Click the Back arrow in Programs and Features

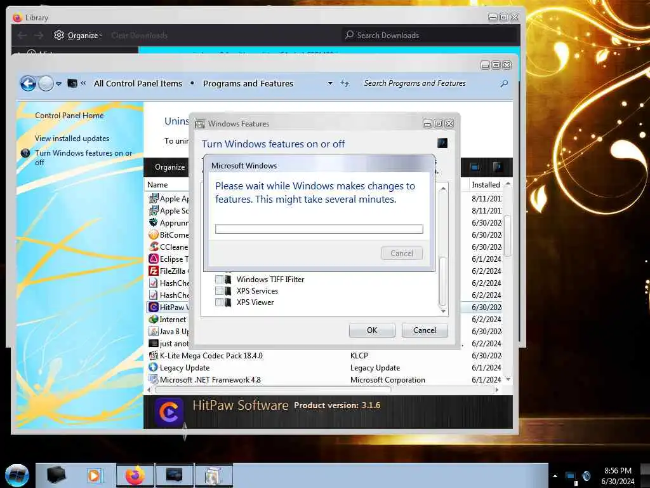pyautogui.click(x=28, y=83)
